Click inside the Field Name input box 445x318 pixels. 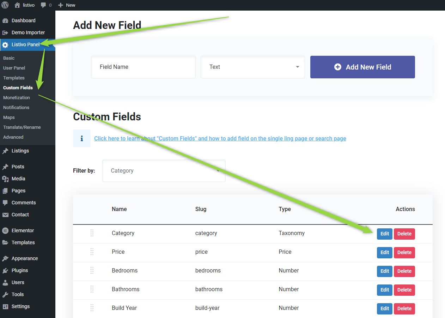click(143, 67)
